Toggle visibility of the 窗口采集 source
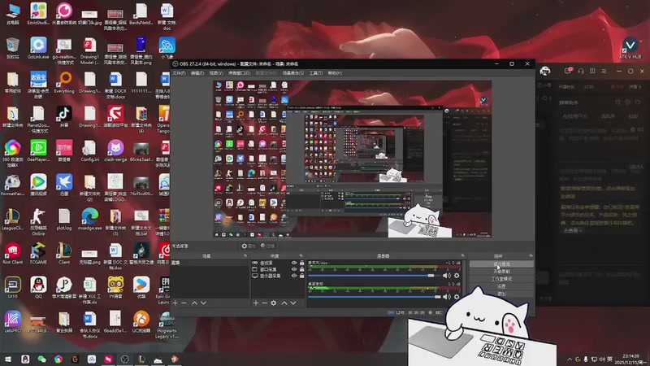650x366 pixels. tap(294, 269)
